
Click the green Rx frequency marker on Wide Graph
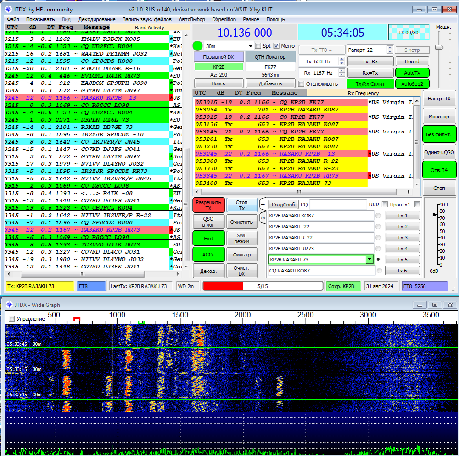click(141, 322)
